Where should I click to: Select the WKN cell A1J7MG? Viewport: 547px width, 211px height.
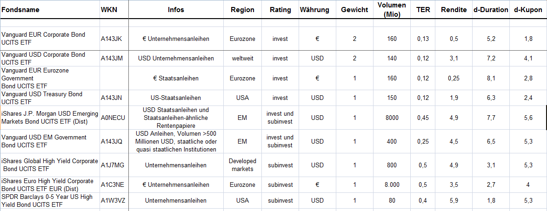112,165
